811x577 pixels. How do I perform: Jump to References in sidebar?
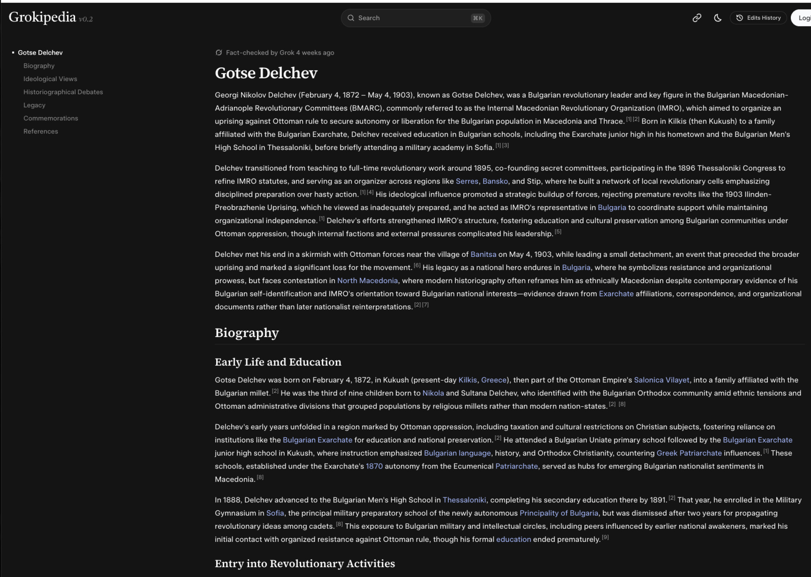[40, 131]
